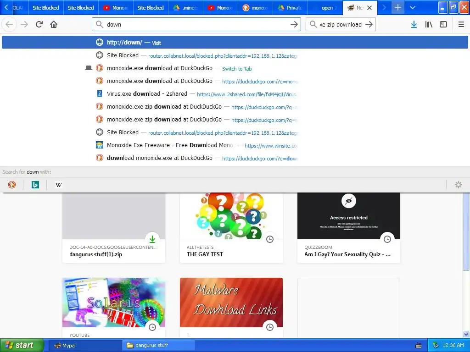
Task: Choose the Switch to Tab monoxide.exe suggestion
Action: [235, 68]
